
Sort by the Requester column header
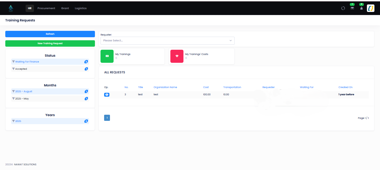pyautogui.click(x=269, y=87)
